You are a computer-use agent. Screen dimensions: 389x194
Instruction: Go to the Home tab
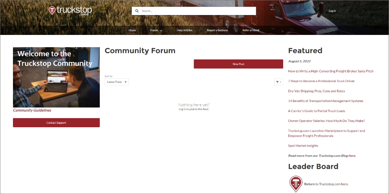click(132, 30)
